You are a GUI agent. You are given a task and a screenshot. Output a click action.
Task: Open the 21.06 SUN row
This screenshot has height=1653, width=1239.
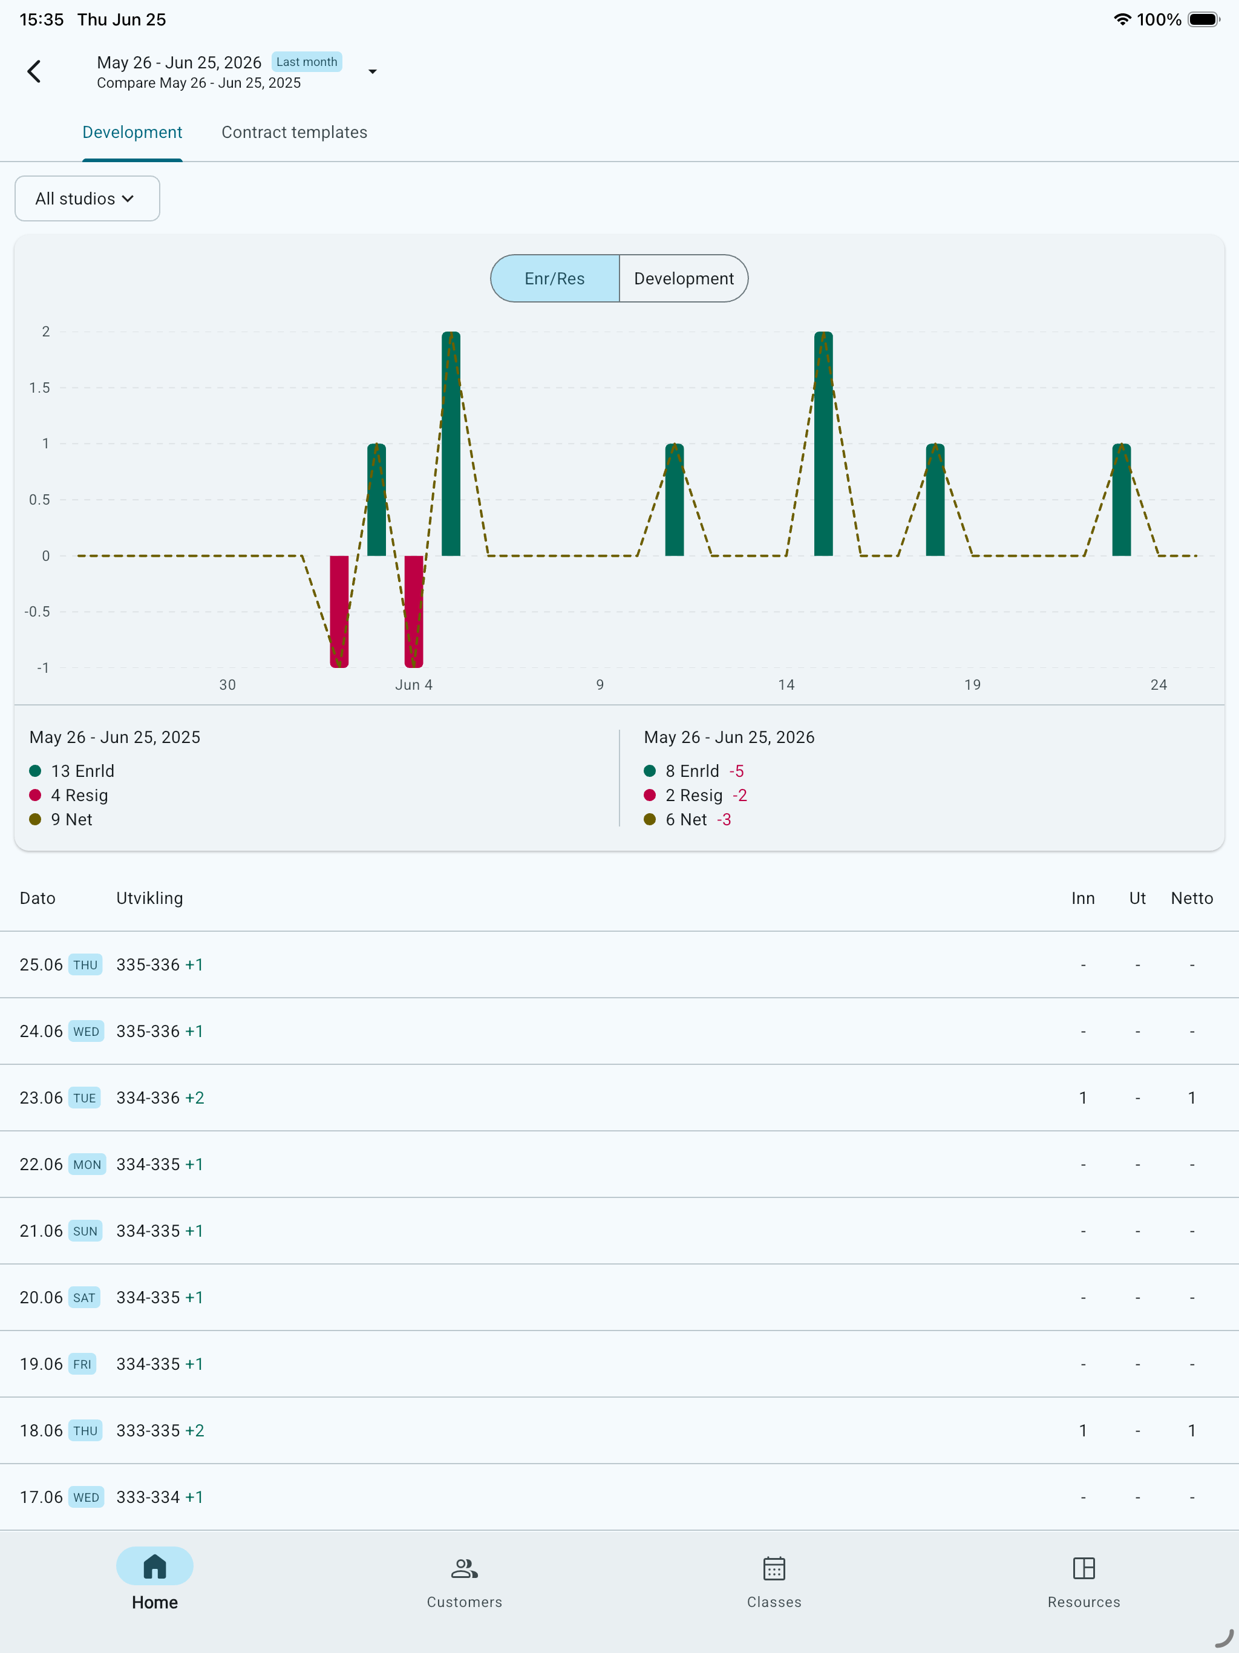[x=619, y=1231]
